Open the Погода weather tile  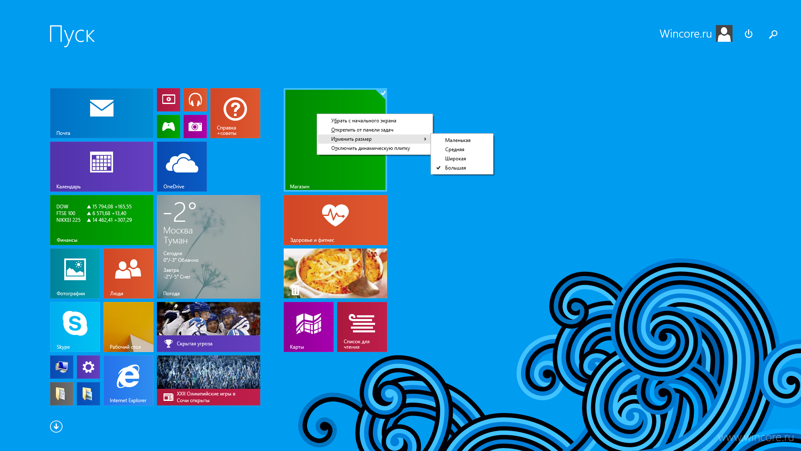click(208, 246)
